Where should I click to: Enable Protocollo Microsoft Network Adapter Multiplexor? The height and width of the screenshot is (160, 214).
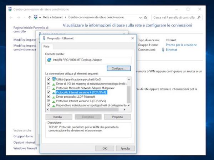point(49,88)
